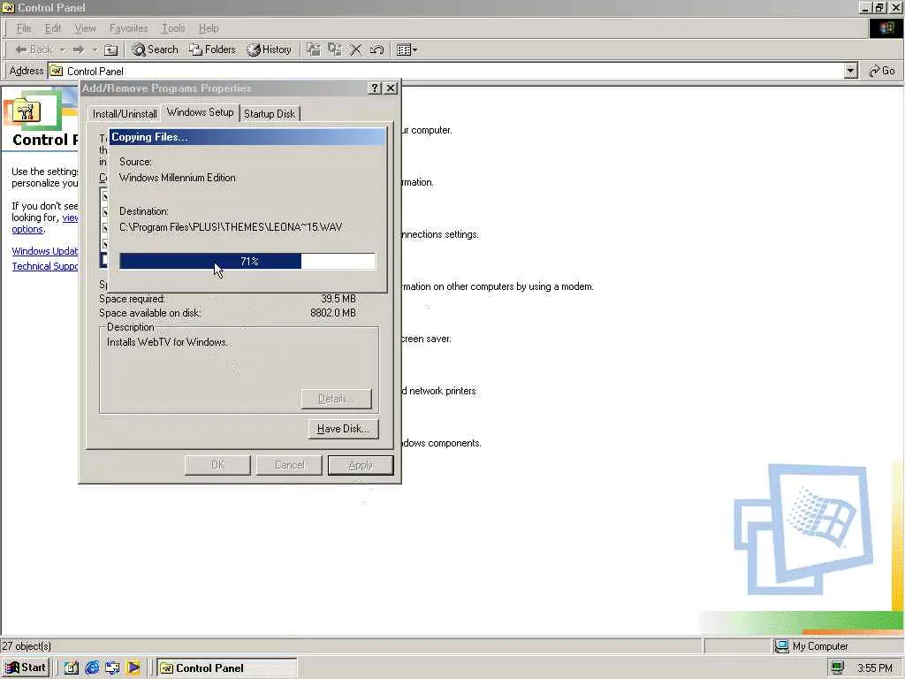Switch to the Install/Uninstall tab
The height and width of the screenshot is (679, 905).
pyautogui.click(x=125, y=114)
